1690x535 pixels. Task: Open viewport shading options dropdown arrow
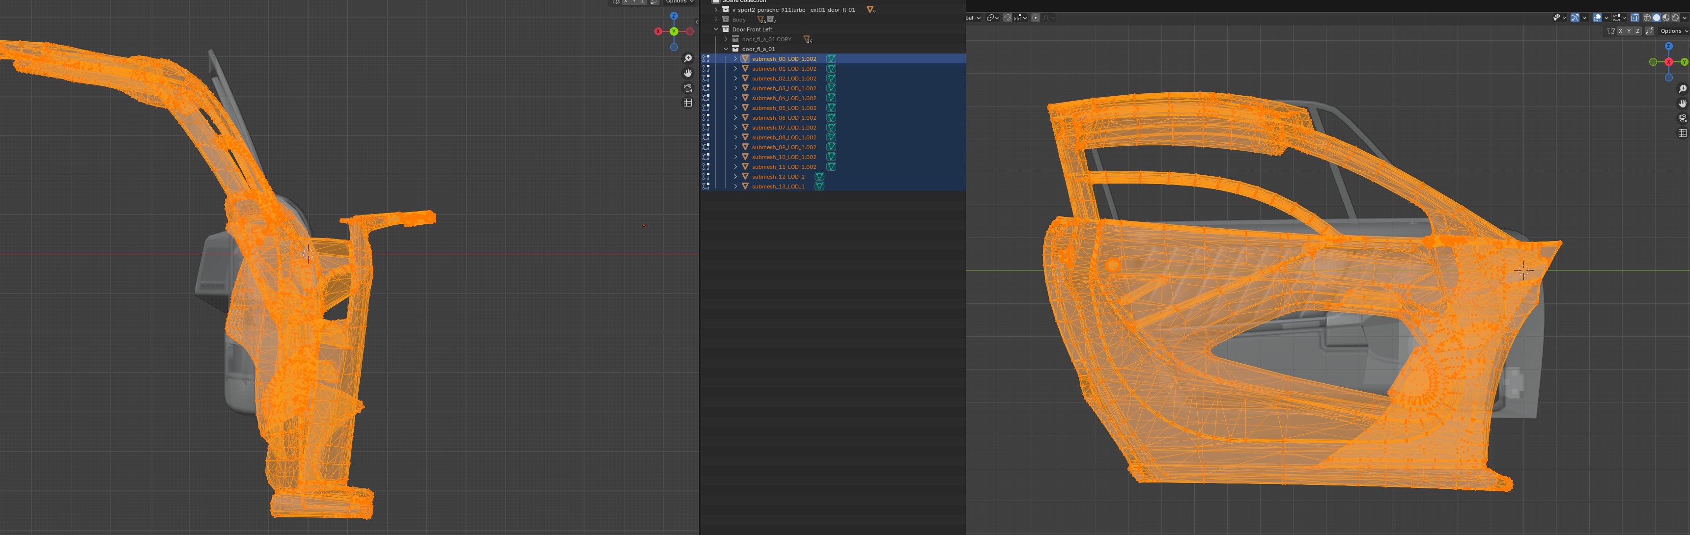(x=1684, y=18)
